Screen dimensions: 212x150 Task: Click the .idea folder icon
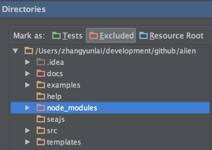pos(41,62)
